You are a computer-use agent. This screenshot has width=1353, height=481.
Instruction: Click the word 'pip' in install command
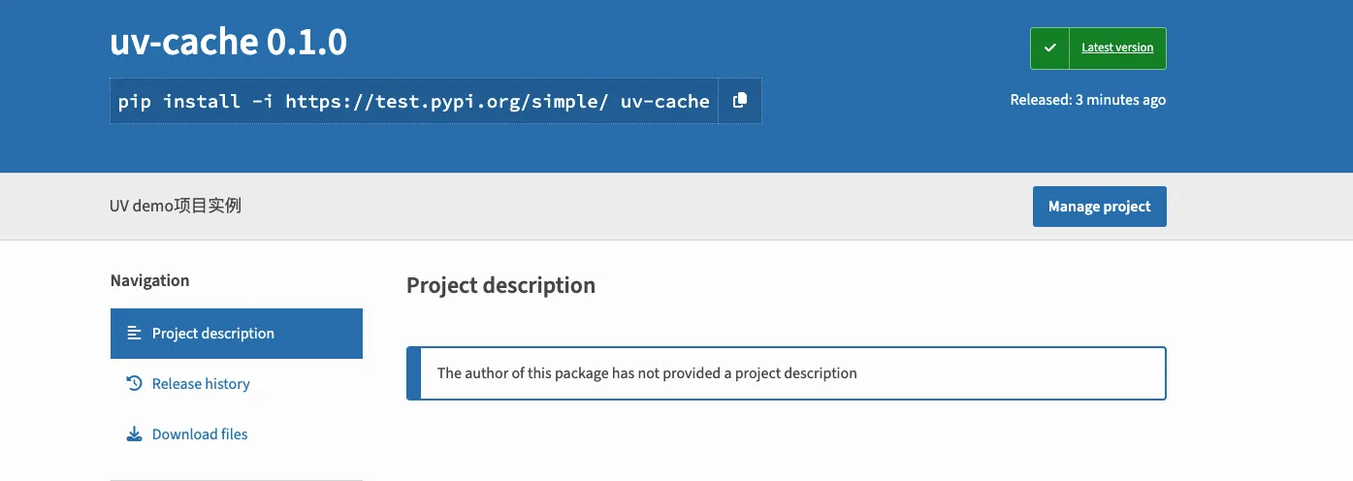tap(135, 102)
